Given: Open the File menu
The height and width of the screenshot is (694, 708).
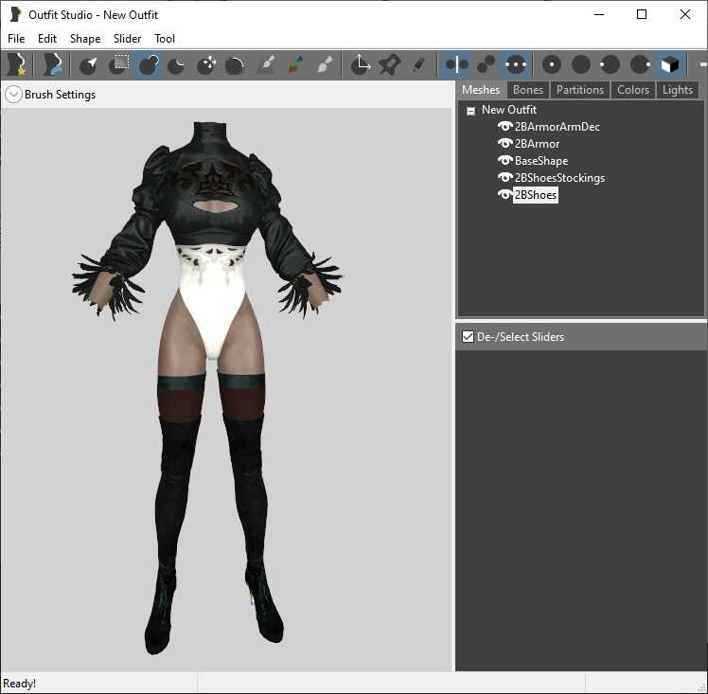Looking at the screenshot, I should click(x=16, y=39).
